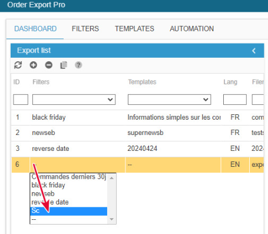Image resolution: width=268 pixels, height=234 pixels.
Task: Click ID cell '1' in black friday row
Action: (x=21, y=117)
